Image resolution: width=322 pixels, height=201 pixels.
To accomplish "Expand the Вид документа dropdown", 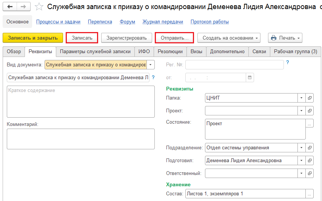I will [x=151, y=64].
